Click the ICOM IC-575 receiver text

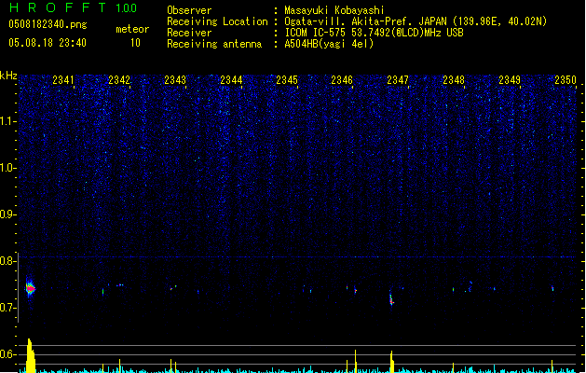click(x=374, y=33)
